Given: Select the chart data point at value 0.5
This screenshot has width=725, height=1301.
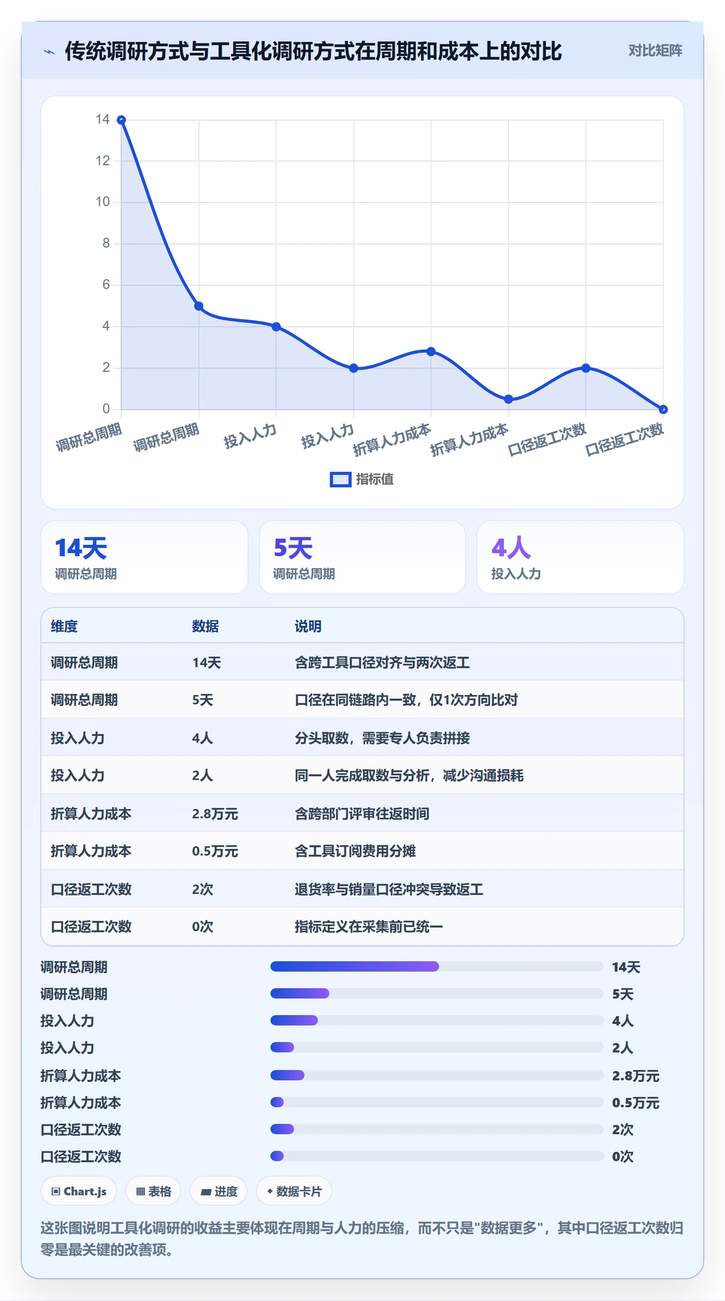Looking at the screenshot, I should [x=509, y=399].
